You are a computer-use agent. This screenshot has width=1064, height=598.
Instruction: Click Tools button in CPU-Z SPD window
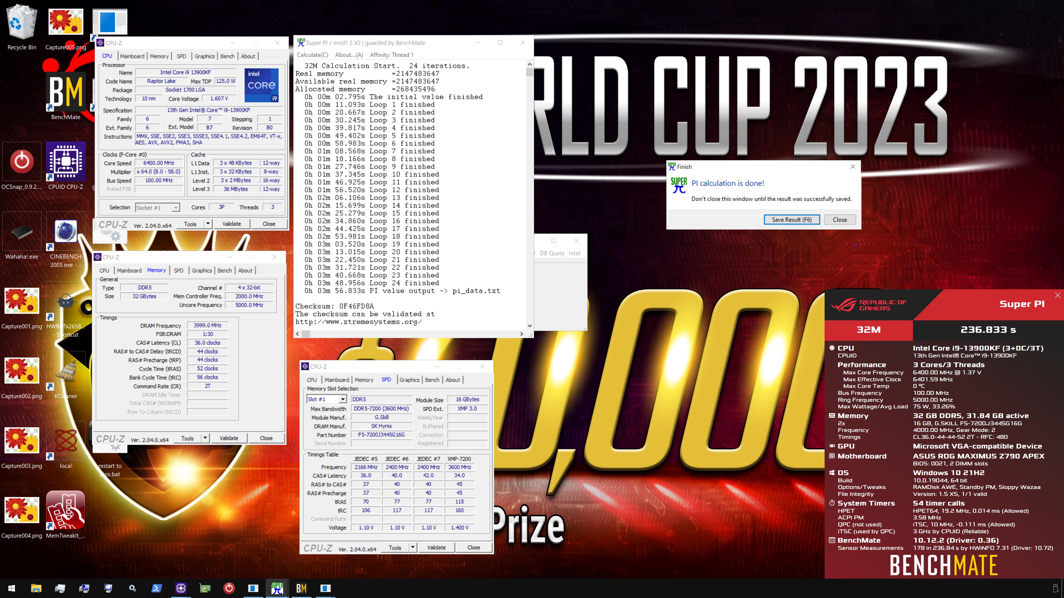point(395,547)
